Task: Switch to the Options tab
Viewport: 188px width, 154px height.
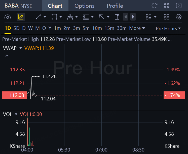Action: [85, 6]
